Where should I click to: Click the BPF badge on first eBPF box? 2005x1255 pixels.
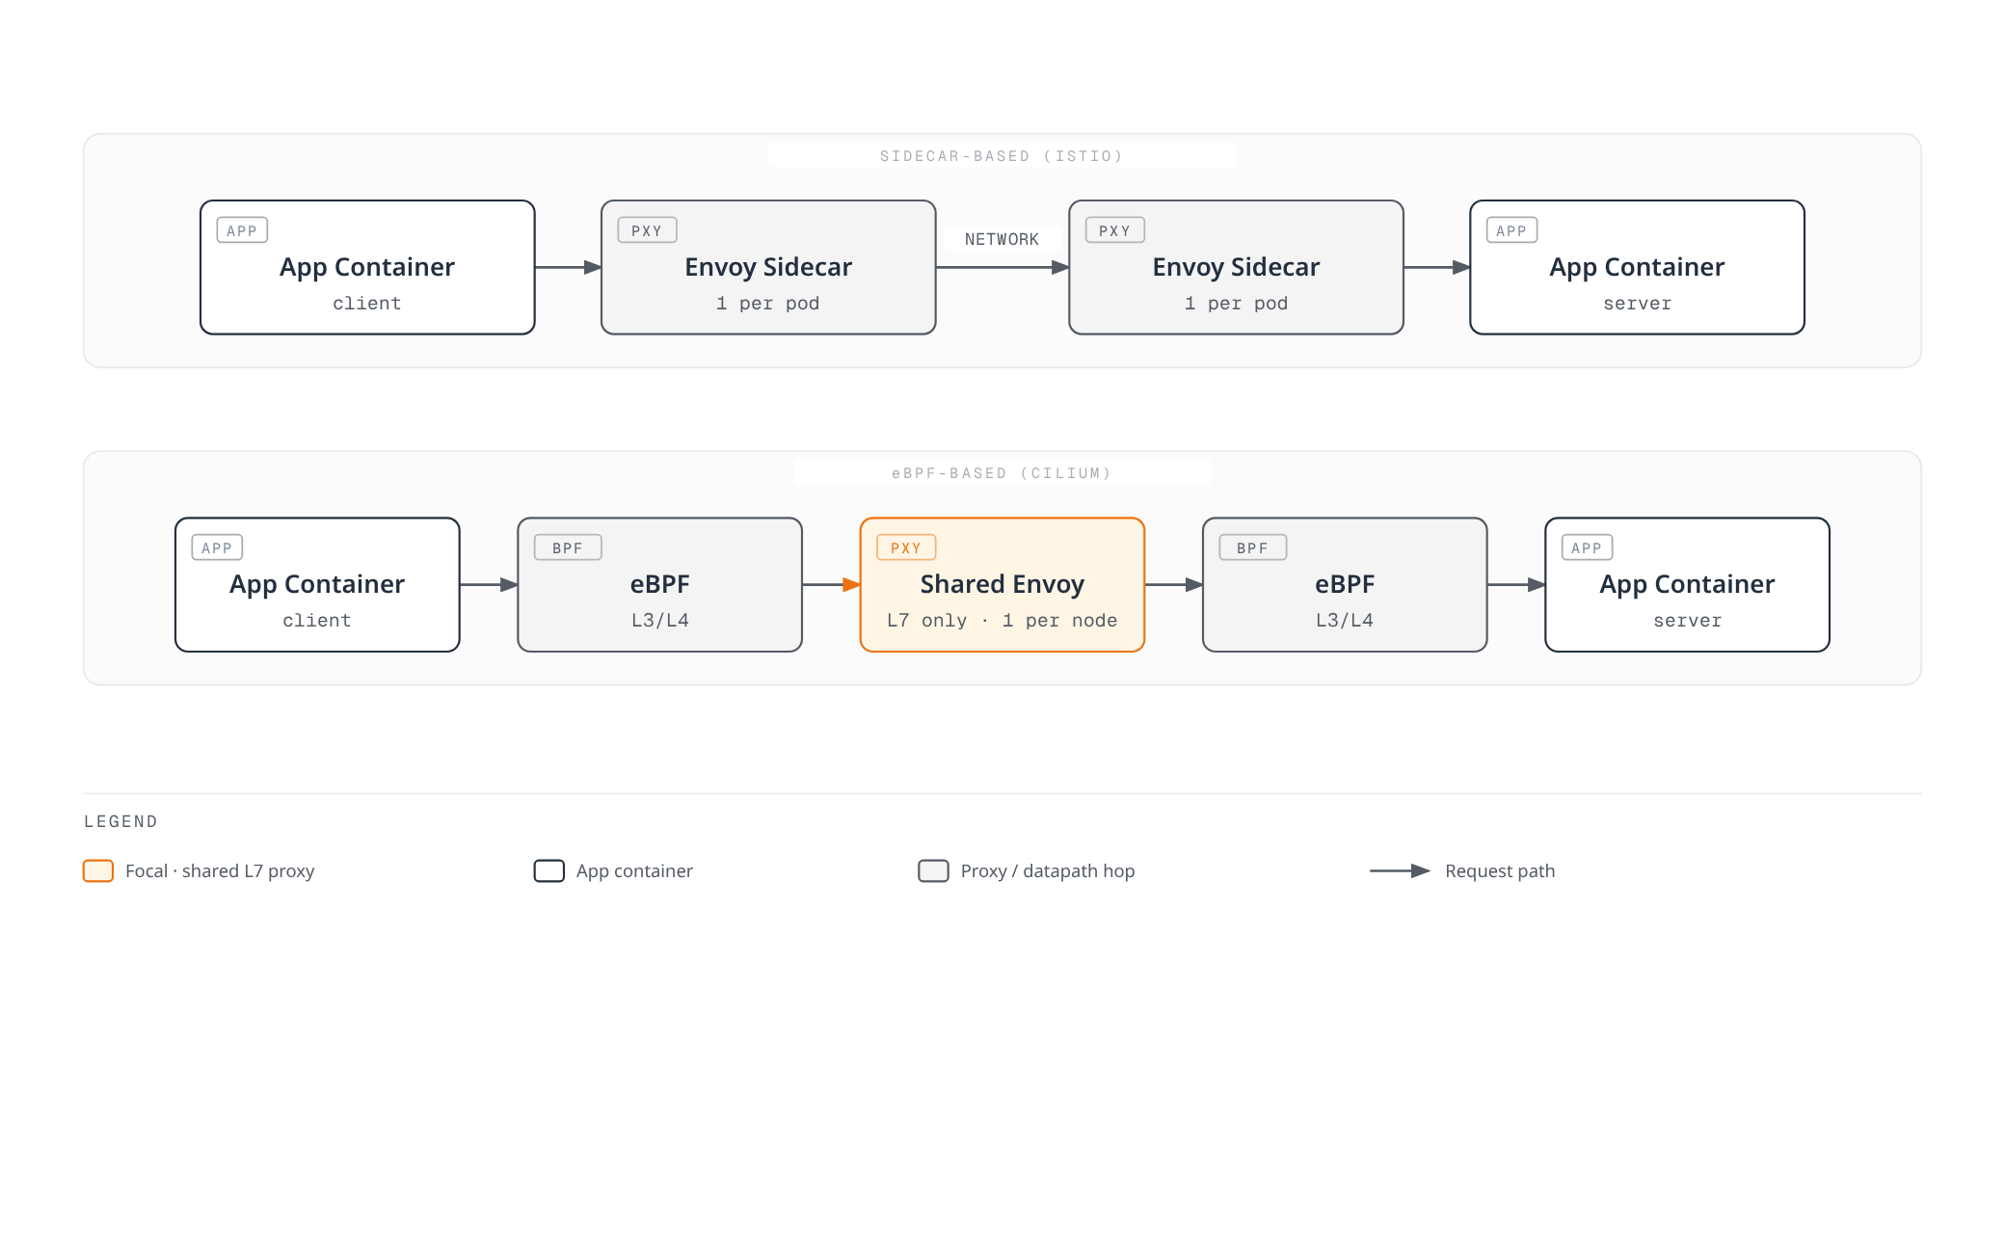(568, 547)
